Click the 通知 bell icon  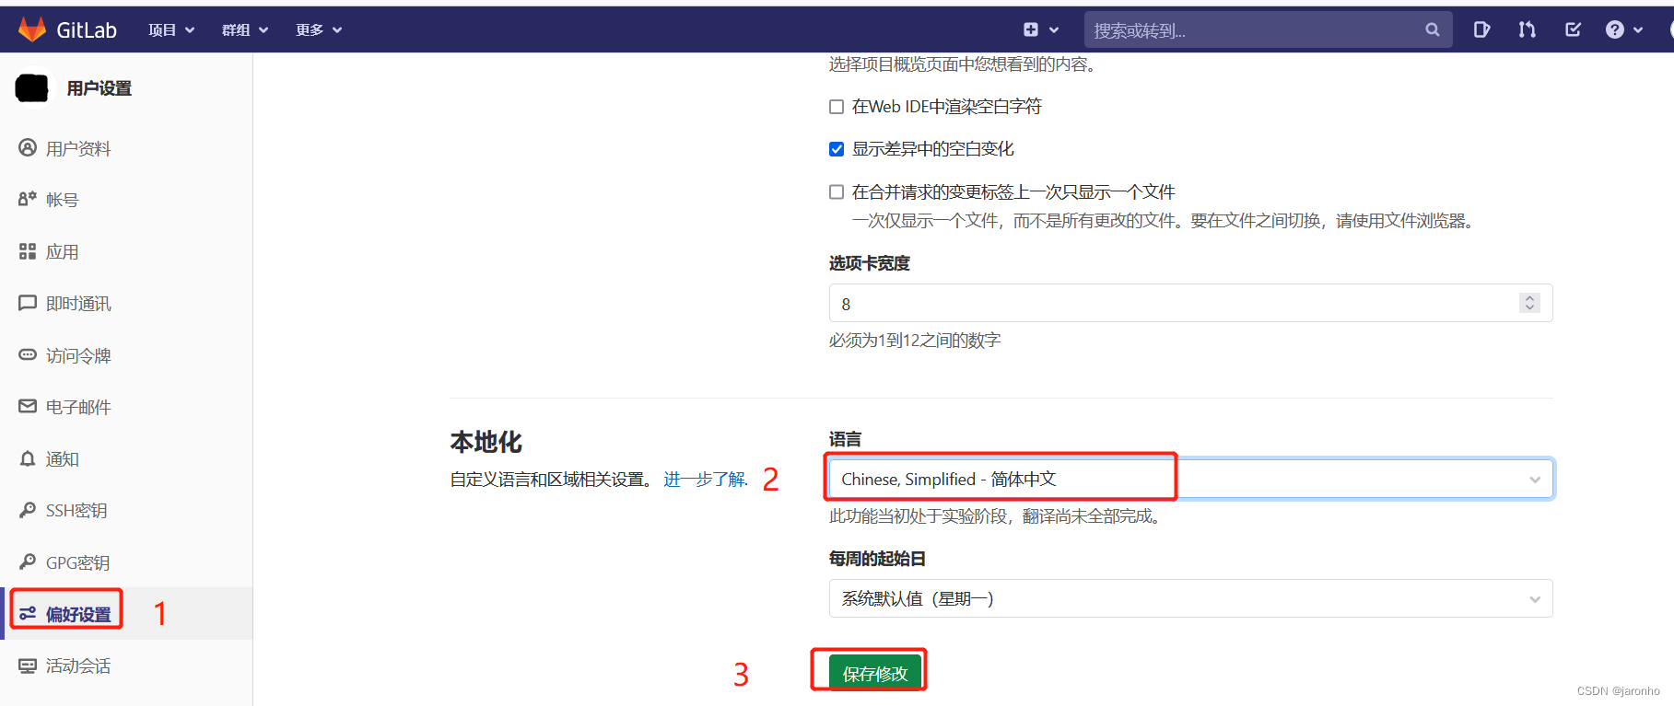(x=28, y=458)
